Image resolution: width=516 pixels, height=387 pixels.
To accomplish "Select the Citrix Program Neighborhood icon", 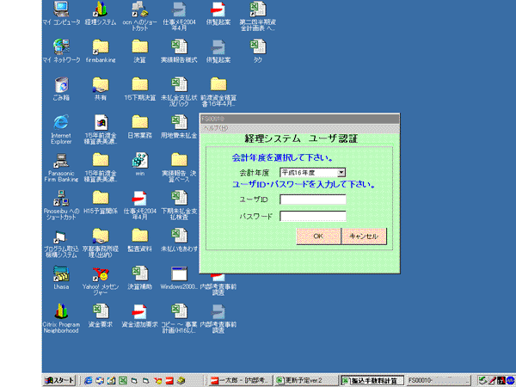I will tap(61, 312).
